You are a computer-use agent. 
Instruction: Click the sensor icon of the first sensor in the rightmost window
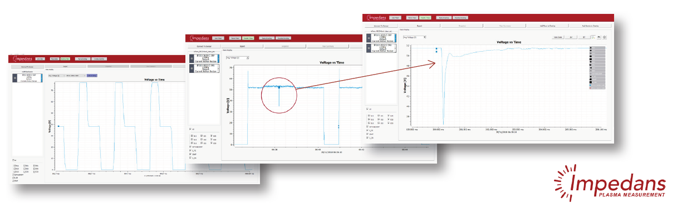[x=369, y=38]
